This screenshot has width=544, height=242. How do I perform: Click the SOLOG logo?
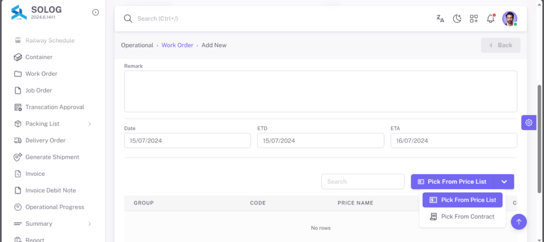(x=19, y=13)
